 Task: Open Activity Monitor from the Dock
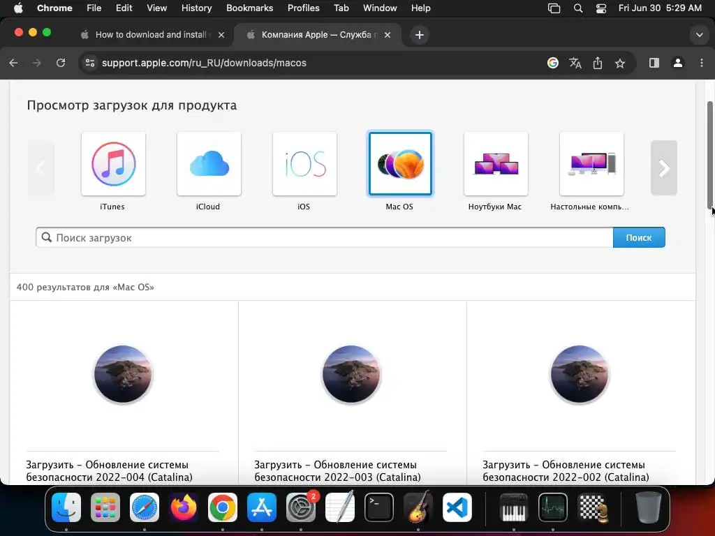553,507
